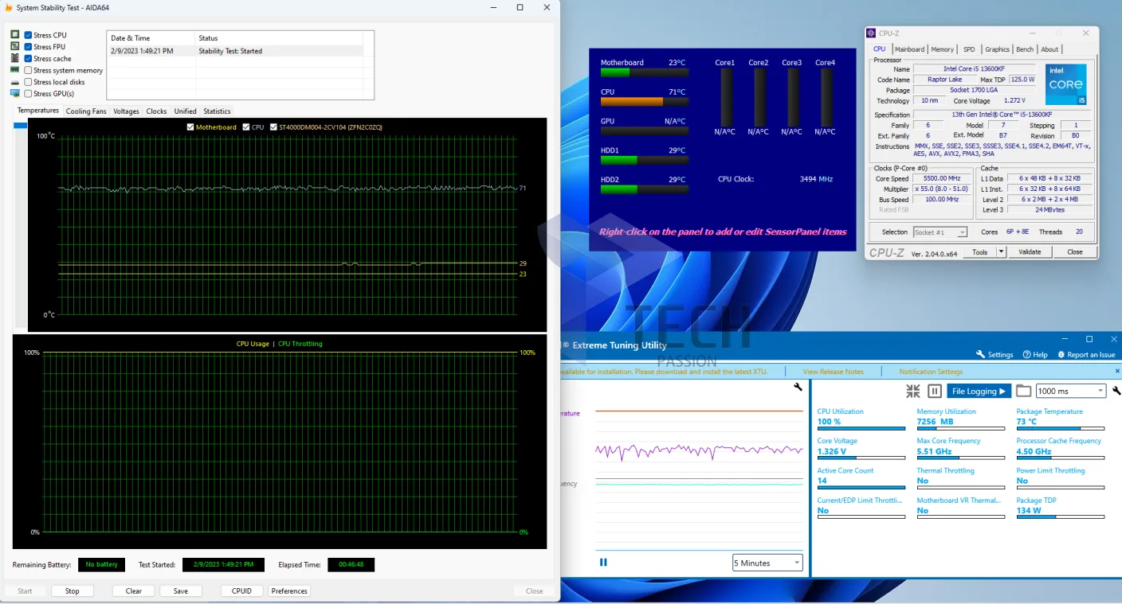Open the Socket #1 selection dropdown in CPU-Z
The image size is (1122, 604).
940,232
